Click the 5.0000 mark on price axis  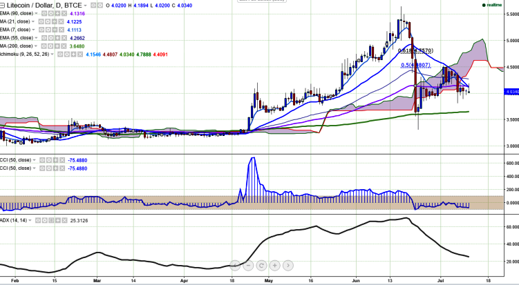pyautogui.click(x=512, y=41)
